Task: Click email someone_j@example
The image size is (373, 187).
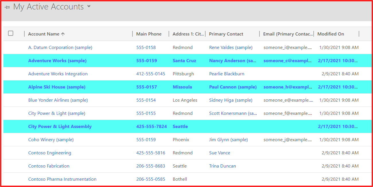Action: 288,140
